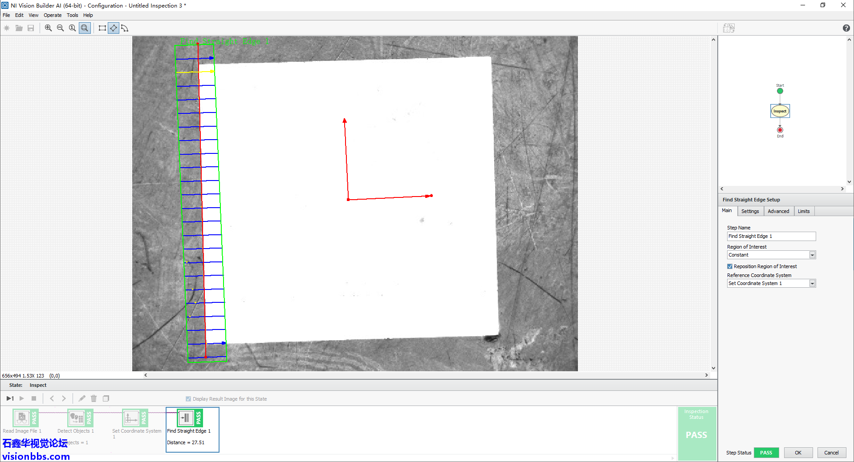Click the Find Straight Edge 1 step icon
The width and height of the screenshot is (854, 462).
pyautogui.click(x=186, y=418)
